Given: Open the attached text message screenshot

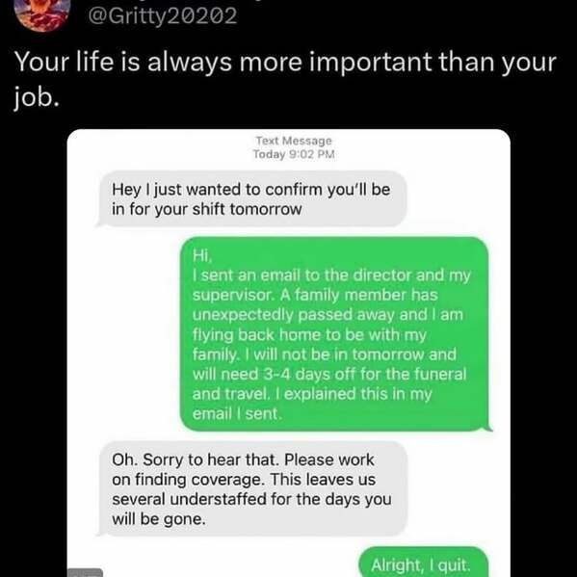Looking at the screenshot, I should click(289, 353).
